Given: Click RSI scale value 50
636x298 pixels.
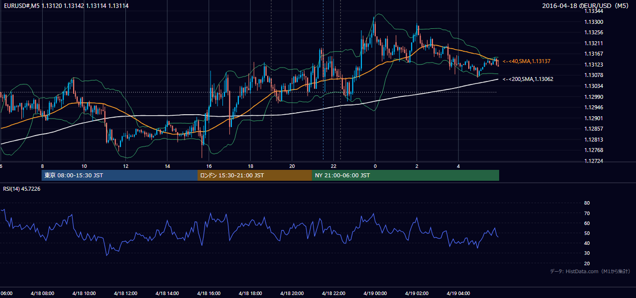Looking at the screenshot, I should coord(587,233).
